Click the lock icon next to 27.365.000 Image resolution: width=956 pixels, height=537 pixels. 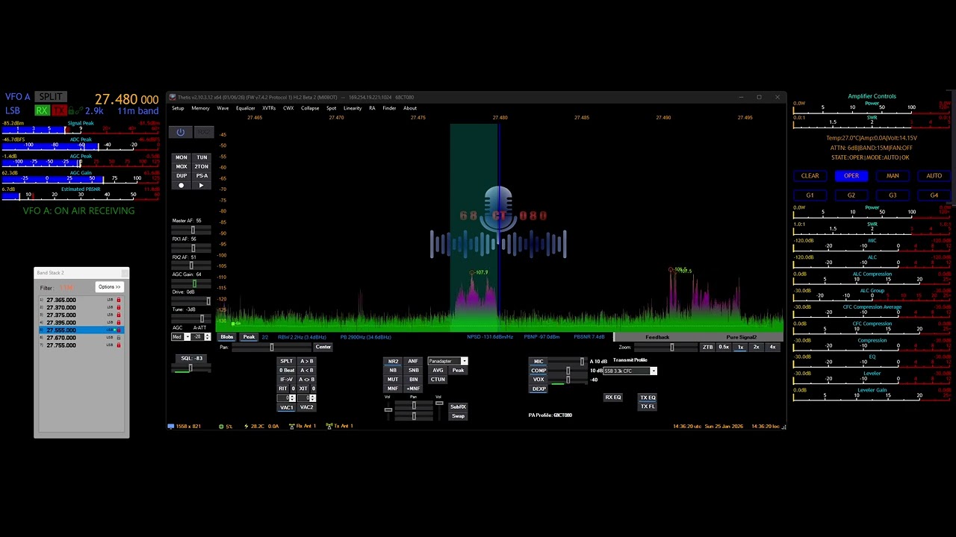(x=118, y=300)
